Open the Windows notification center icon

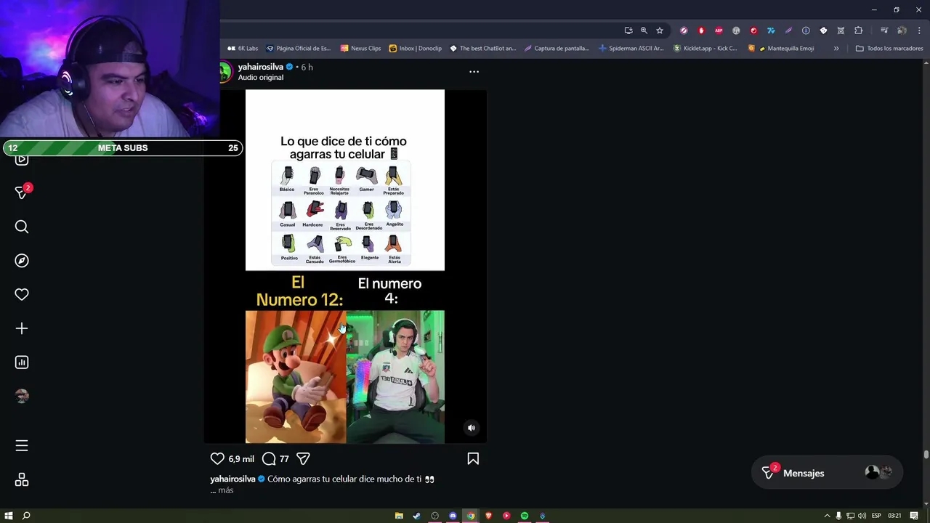(914, 516)
